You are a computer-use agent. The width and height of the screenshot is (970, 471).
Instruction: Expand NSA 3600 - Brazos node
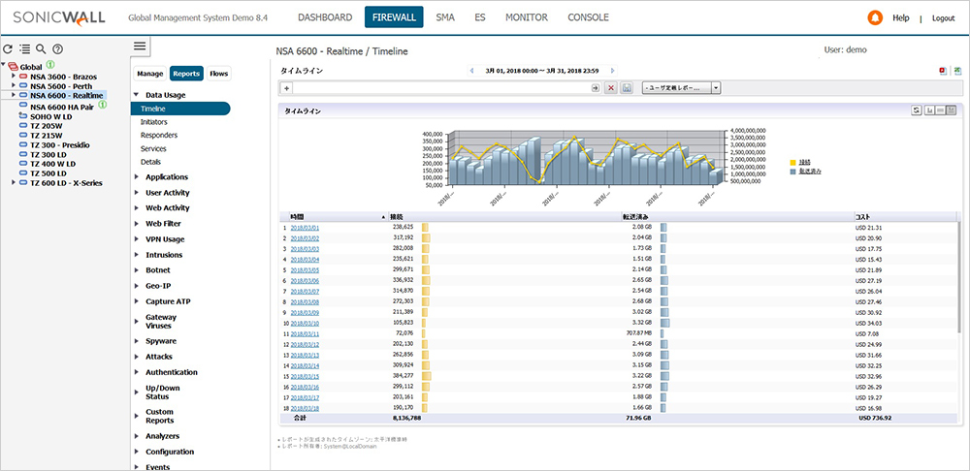tap(14, 76)
